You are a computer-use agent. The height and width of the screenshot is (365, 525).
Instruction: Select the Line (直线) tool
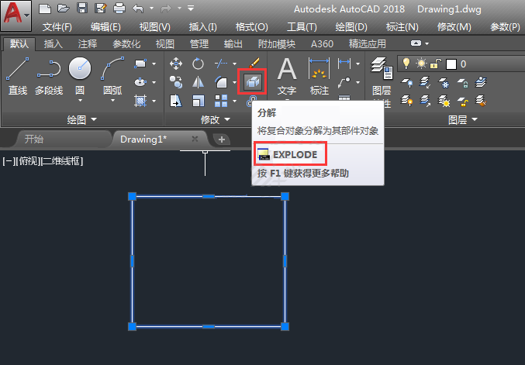[17, 76]
